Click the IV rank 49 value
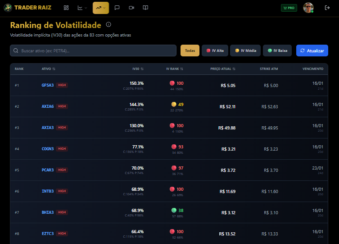Image resolution: width=339 pixels, height=244 pixels. [x=181, y=105]
